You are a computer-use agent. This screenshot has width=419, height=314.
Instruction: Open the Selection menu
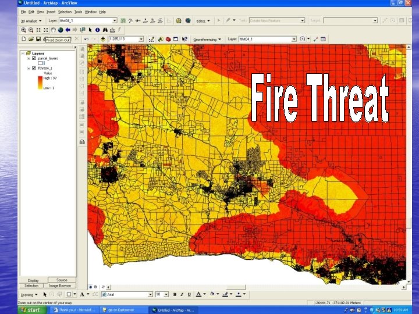tap(65, 12)
